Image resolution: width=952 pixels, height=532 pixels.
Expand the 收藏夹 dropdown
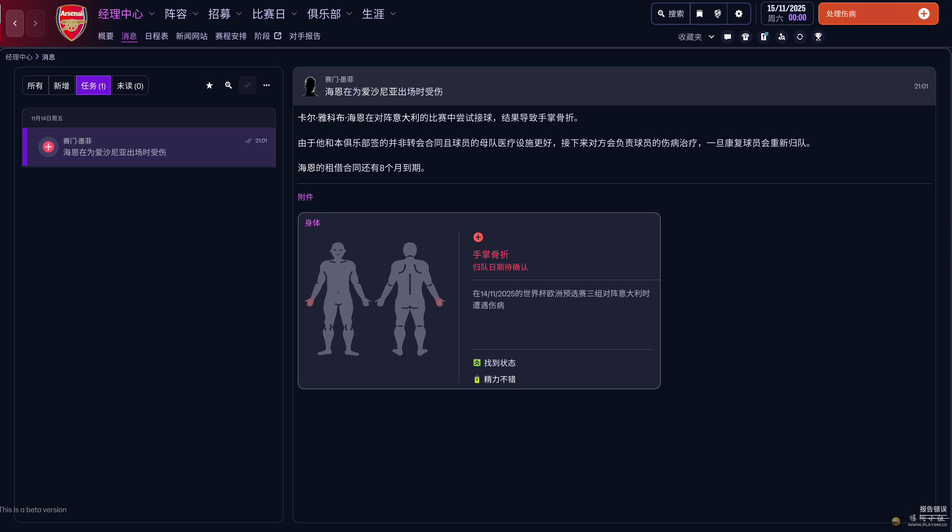coord(696,37)
